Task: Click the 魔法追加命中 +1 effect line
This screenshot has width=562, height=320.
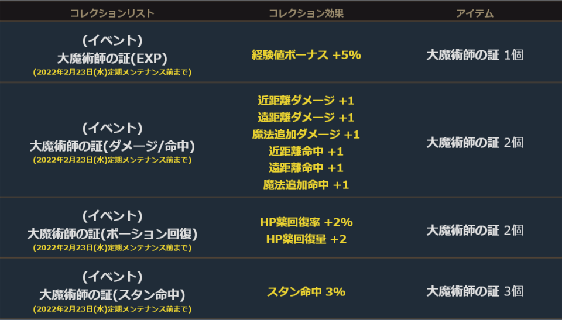Action: pos(306,185)
